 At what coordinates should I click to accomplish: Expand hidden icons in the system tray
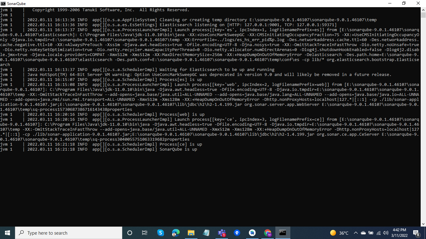356,232
